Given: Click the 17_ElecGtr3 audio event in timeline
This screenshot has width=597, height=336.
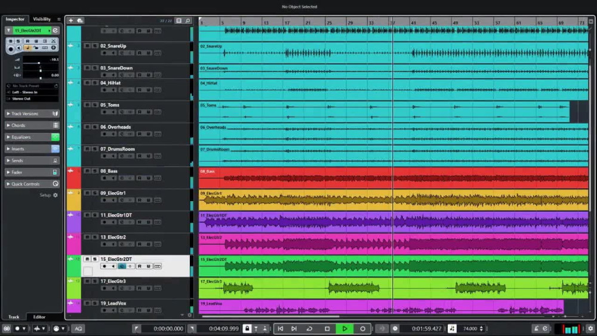Looking at the screenshot, I should [x=393, y=288].
